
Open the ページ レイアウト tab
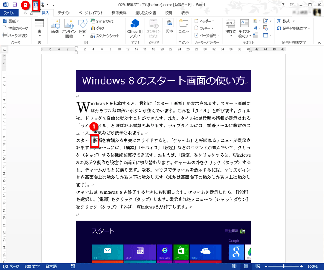[x=91, y=13]
